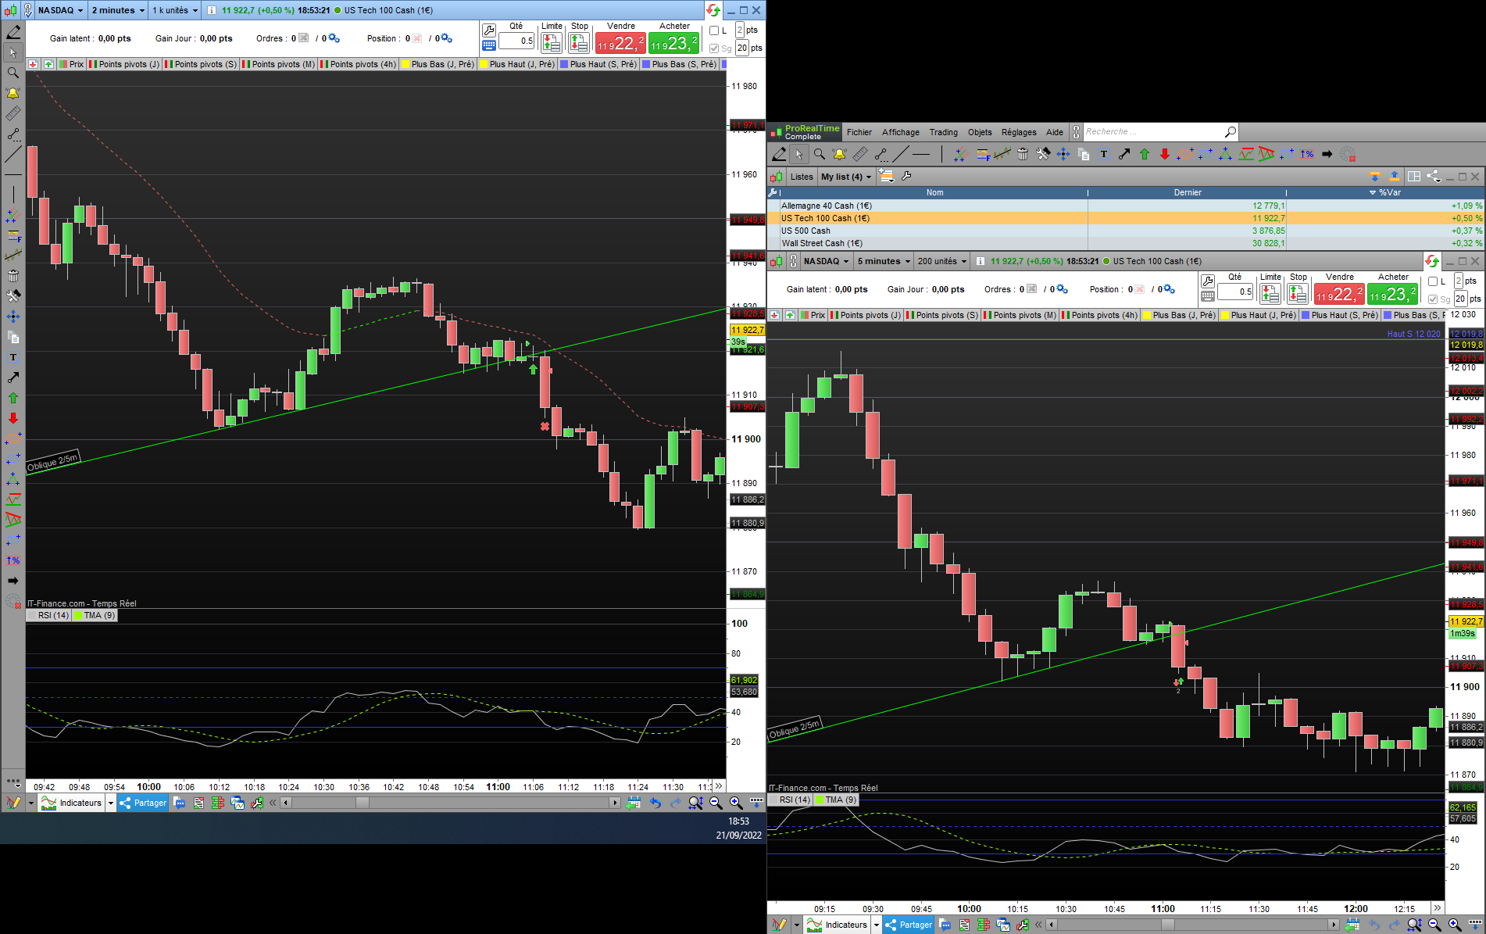The image size is (1486, 934).
Task: Select the pencil drawing tool in the left sidebar
Action: (x=13, y=33)
